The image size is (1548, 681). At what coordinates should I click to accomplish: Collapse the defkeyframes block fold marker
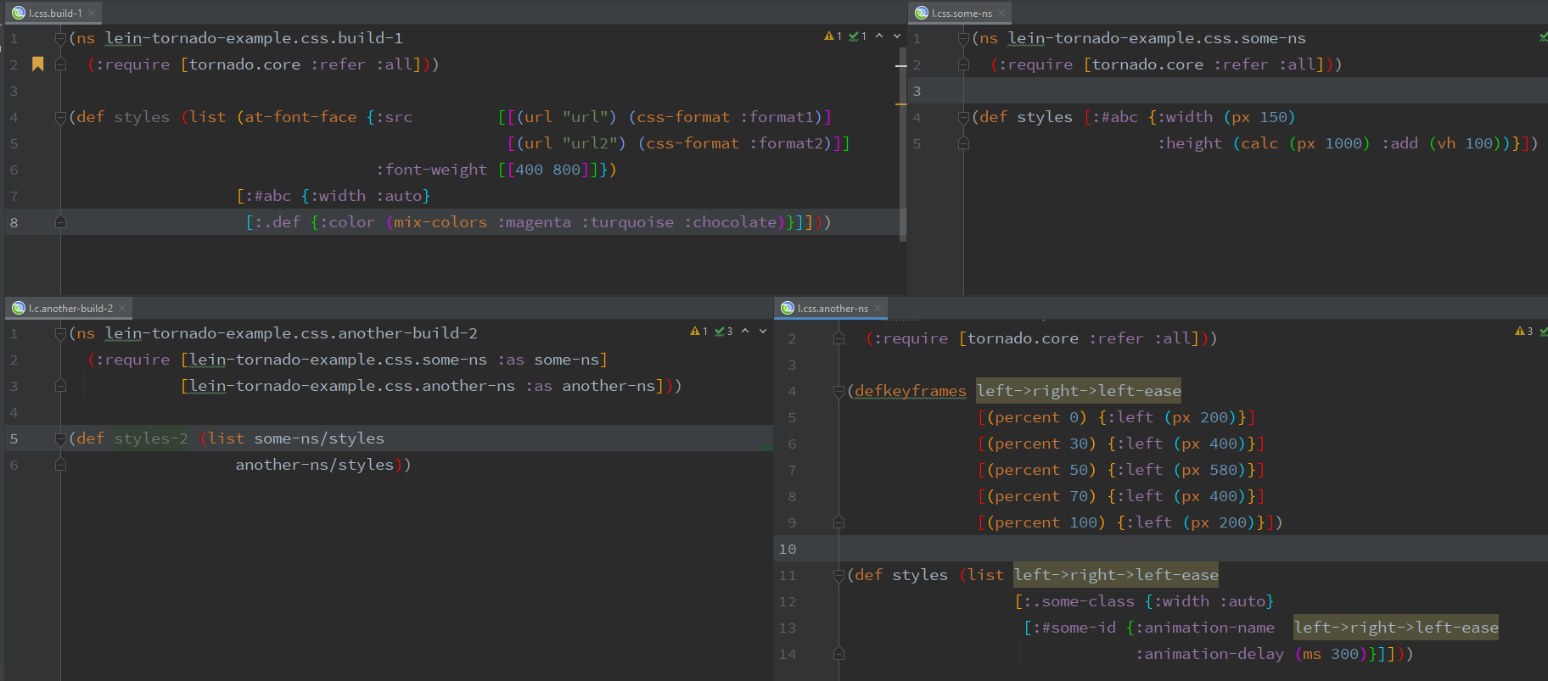point(838,391)
